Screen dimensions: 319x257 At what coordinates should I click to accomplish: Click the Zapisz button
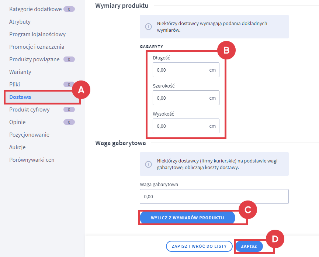click(249, 246)
